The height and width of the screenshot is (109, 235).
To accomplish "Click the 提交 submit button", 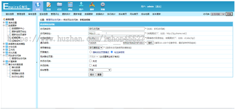I will (92, 75).
